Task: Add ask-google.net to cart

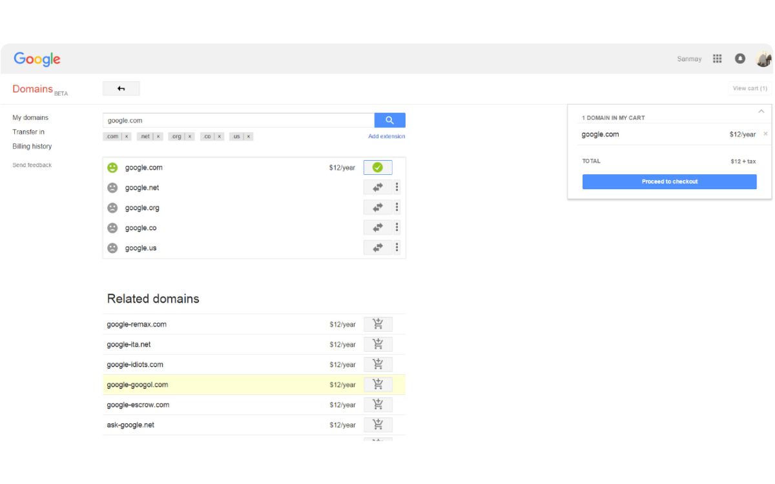Action: (x=378, y=425)
